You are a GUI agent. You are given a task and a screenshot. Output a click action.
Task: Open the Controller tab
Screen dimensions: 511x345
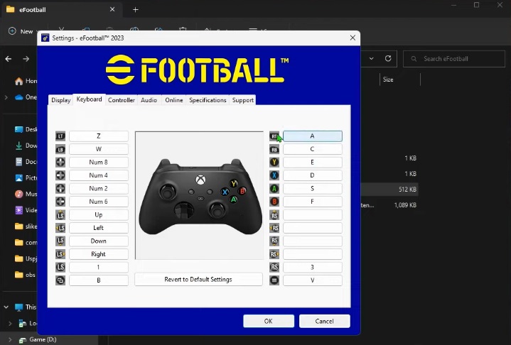point(122,100)
